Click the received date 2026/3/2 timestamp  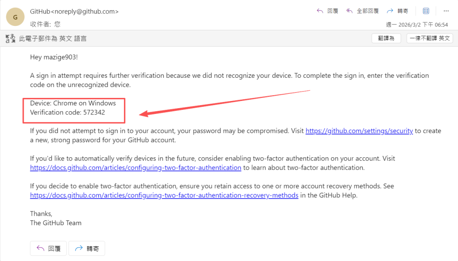point(417,25)
